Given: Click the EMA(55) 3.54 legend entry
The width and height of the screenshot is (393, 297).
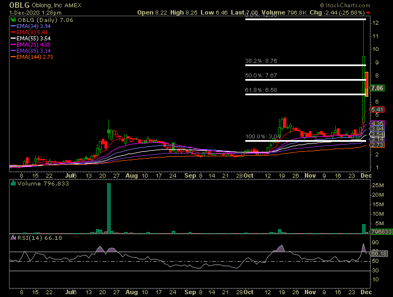Looking at the screenshot, I should tap(30, 39).
